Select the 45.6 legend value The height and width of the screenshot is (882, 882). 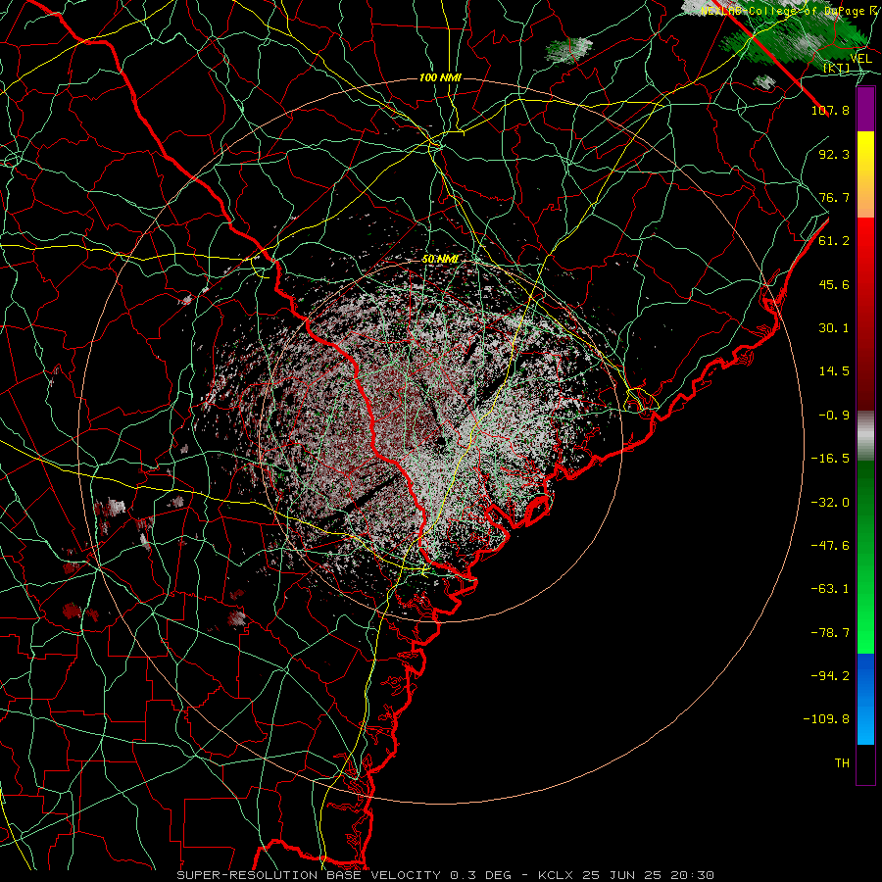[834, 284]
